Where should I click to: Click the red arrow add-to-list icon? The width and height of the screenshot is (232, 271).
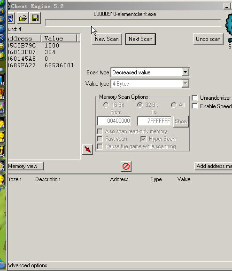[x=87, y=150]
